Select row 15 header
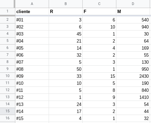Image resolution: width=151 pixels, height=123 pixels. 7,111
